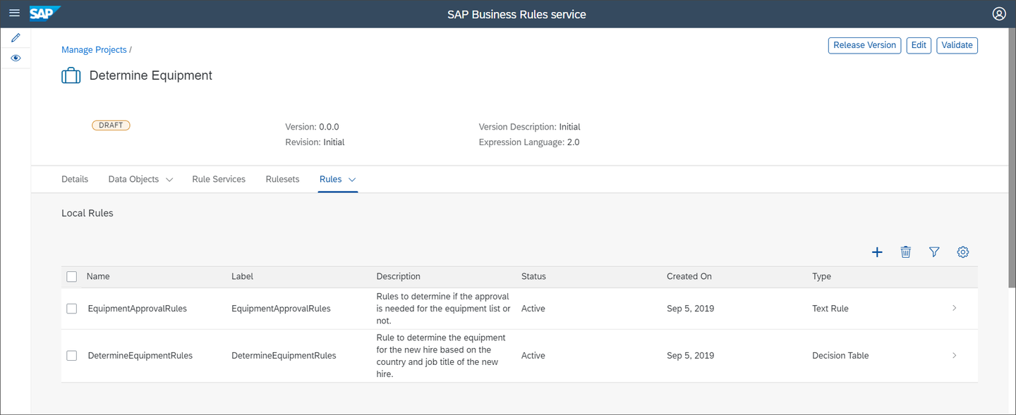This screenshot has height=415, width=1016.
Task: Click the Decision Table type cell
Action: tap(840, 356)
